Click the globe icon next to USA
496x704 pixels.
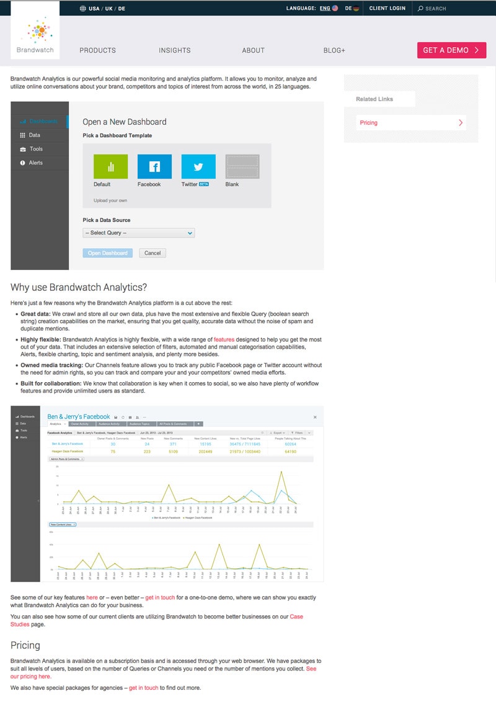[82, 8]
